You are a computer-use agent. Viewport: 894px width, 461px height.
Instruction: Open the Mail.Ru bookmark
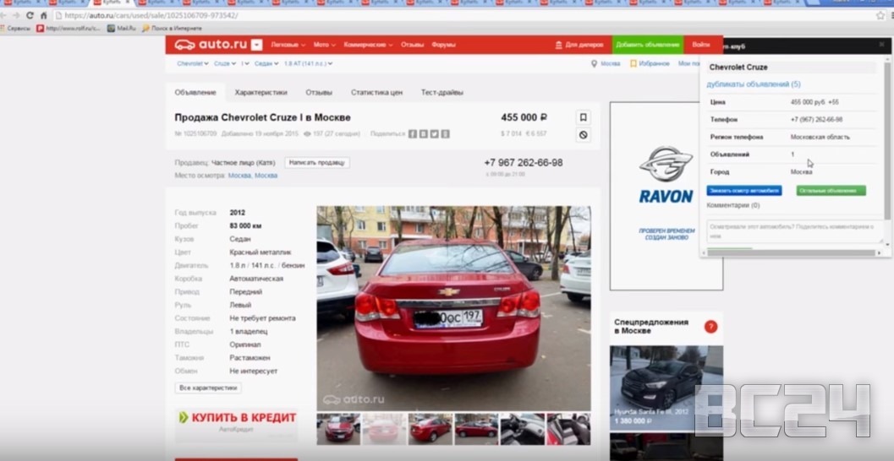[x=123, y=28]
